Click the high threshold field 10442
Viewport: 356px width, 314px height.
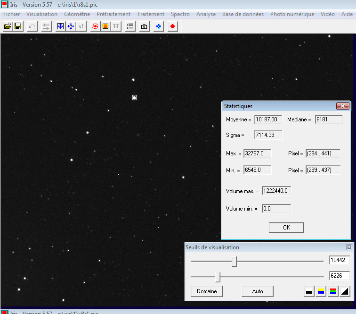tap(340, 260)
